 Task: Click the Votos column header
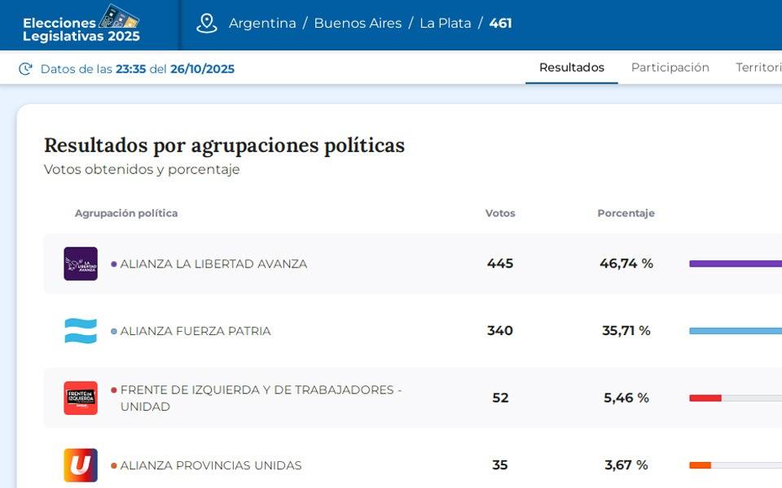tap(500, 213)
